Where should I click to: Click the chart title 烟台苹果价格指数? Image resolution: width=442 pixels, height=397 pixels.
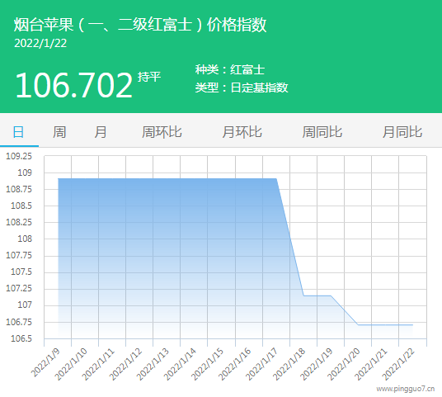click(x=140, y=25)
